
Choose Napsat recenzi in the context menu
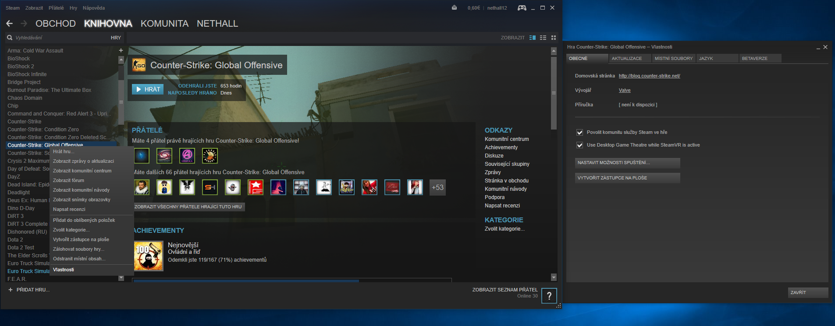click(92, 209)
